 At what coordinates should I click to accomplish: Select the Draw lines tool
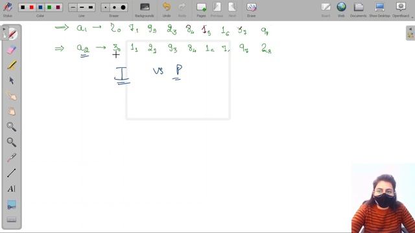(x=12, y=173)
